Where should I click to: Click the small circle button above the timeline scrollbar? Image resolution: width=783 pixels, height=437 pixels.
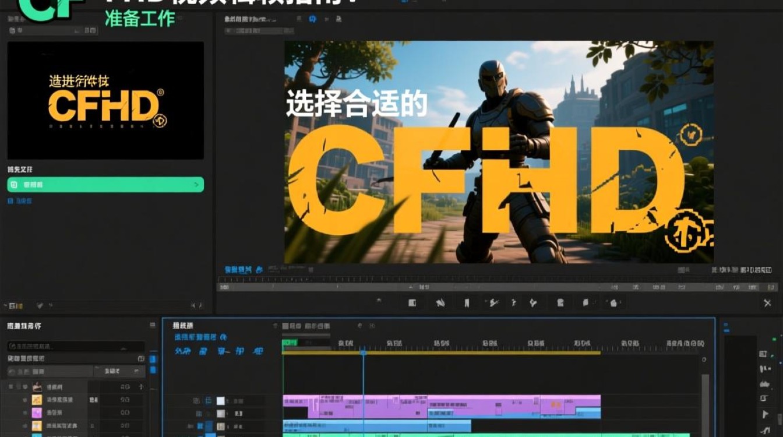(704, 360)
